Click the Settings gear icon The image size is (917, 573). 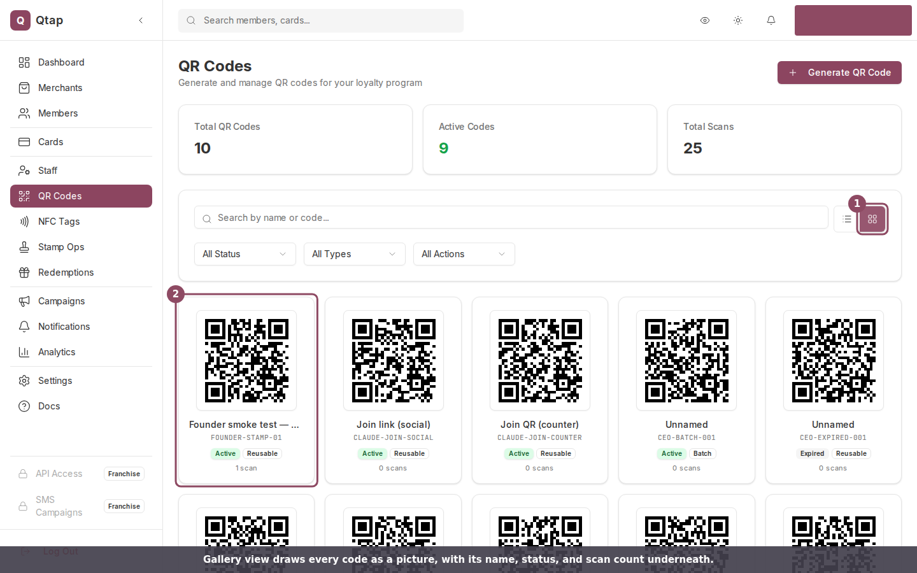[x=24, y=381]
